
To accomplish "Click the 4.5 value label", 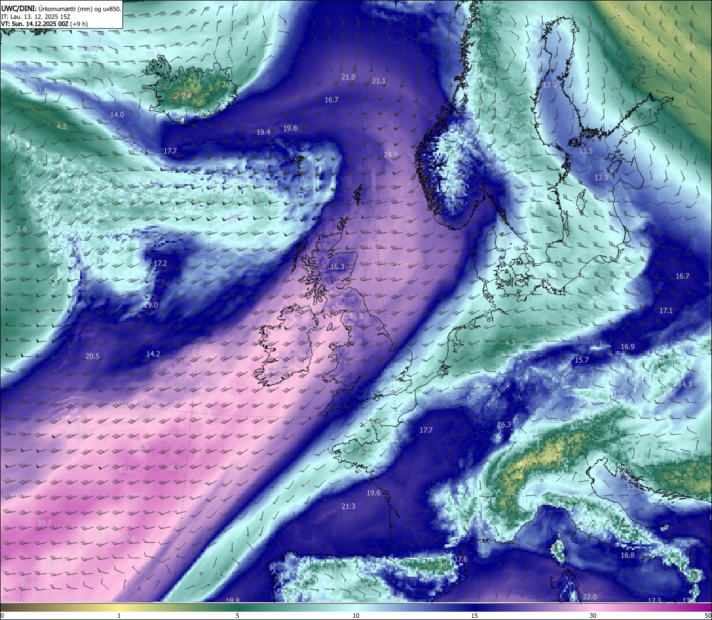I will coord(481,29).
